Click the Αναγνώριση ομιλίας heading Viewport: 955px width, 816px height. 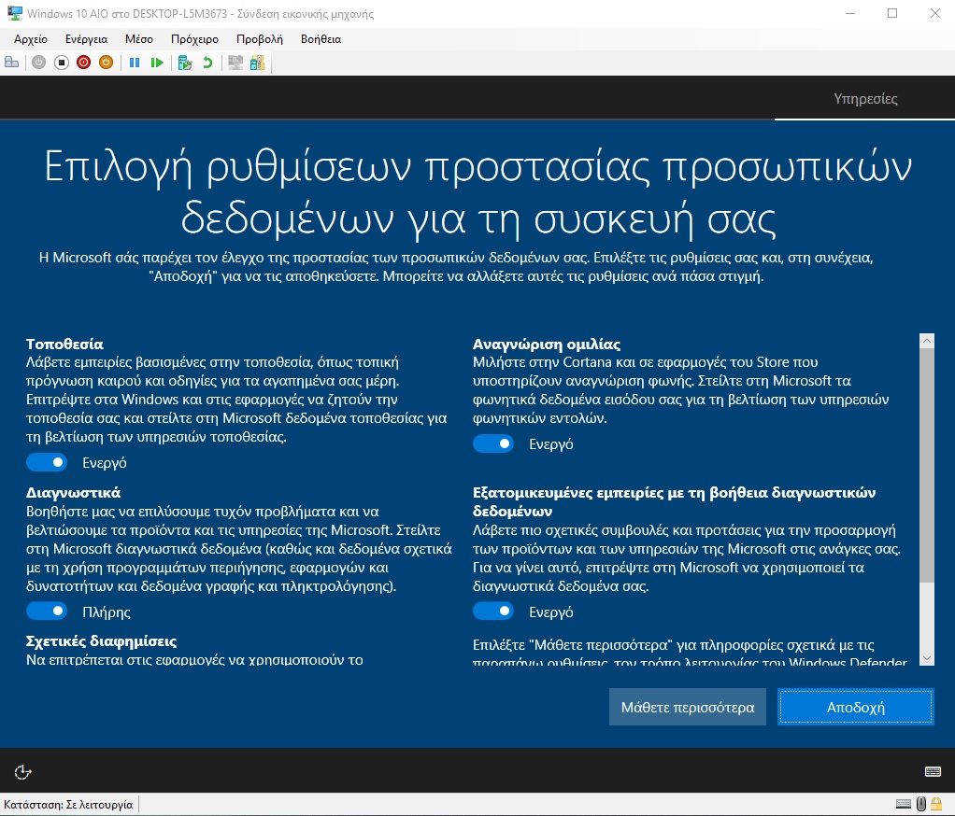(x=547, y=344)
